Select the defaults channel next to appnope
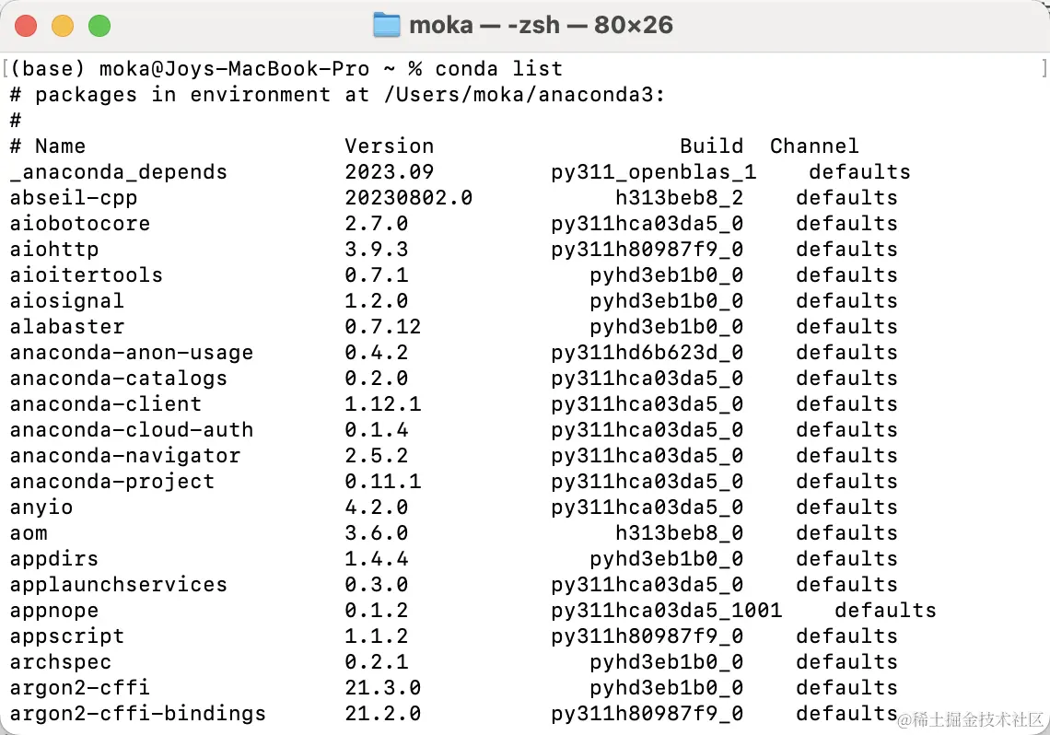 coord(885,610)
